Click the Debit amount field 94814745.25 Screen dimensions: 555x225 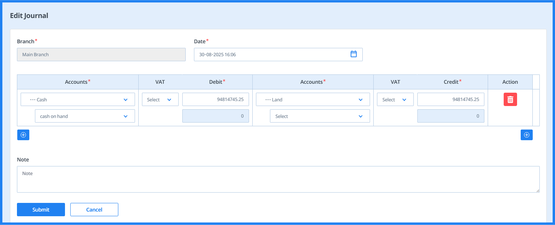[215, 99]
